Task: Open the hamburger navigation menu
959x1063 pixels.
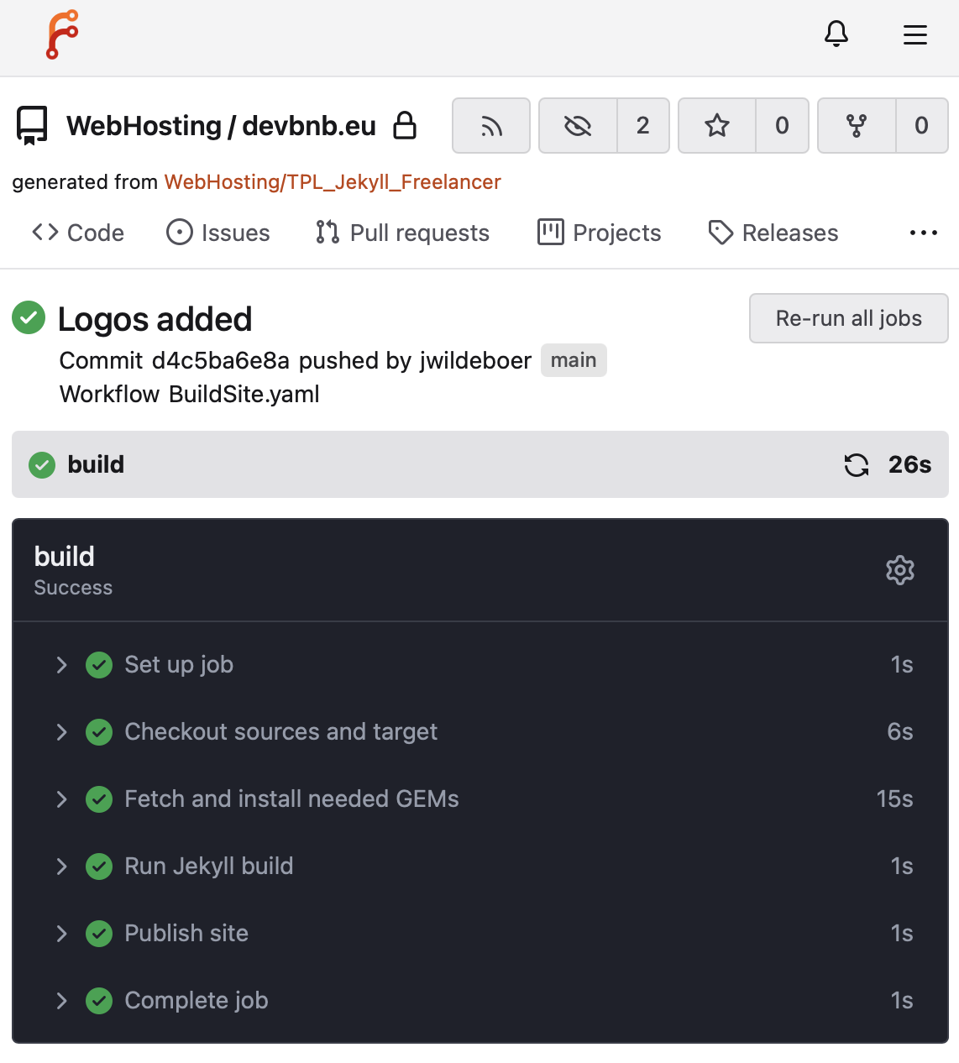Action: point(915,34)
